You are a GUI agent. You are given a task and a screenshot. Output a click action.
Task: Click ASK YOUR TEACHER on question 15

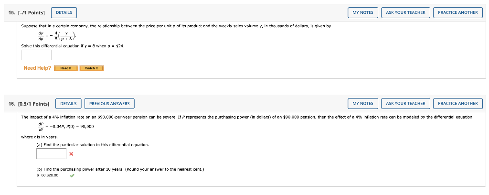[x=405, y=12]
